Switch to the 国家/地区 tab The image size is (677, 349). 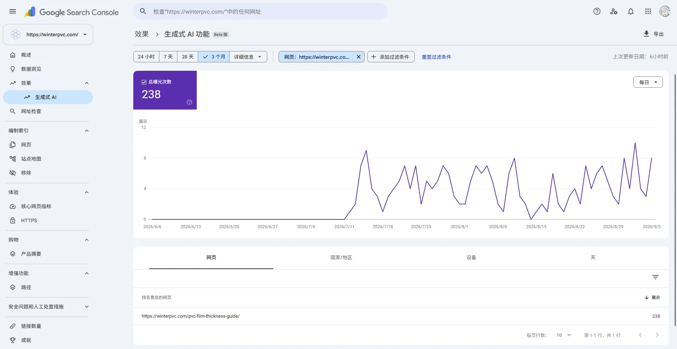pos(341,258)
